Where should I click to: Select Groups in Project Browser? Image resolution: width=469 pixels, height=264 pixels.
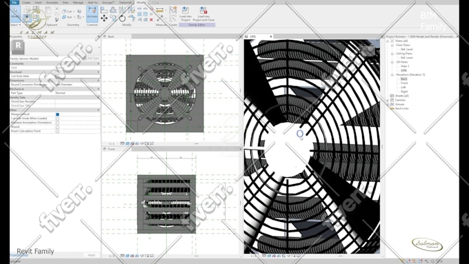coord(399,104)
